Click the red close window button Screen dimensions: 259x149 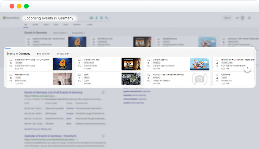[x=12, y=6]
